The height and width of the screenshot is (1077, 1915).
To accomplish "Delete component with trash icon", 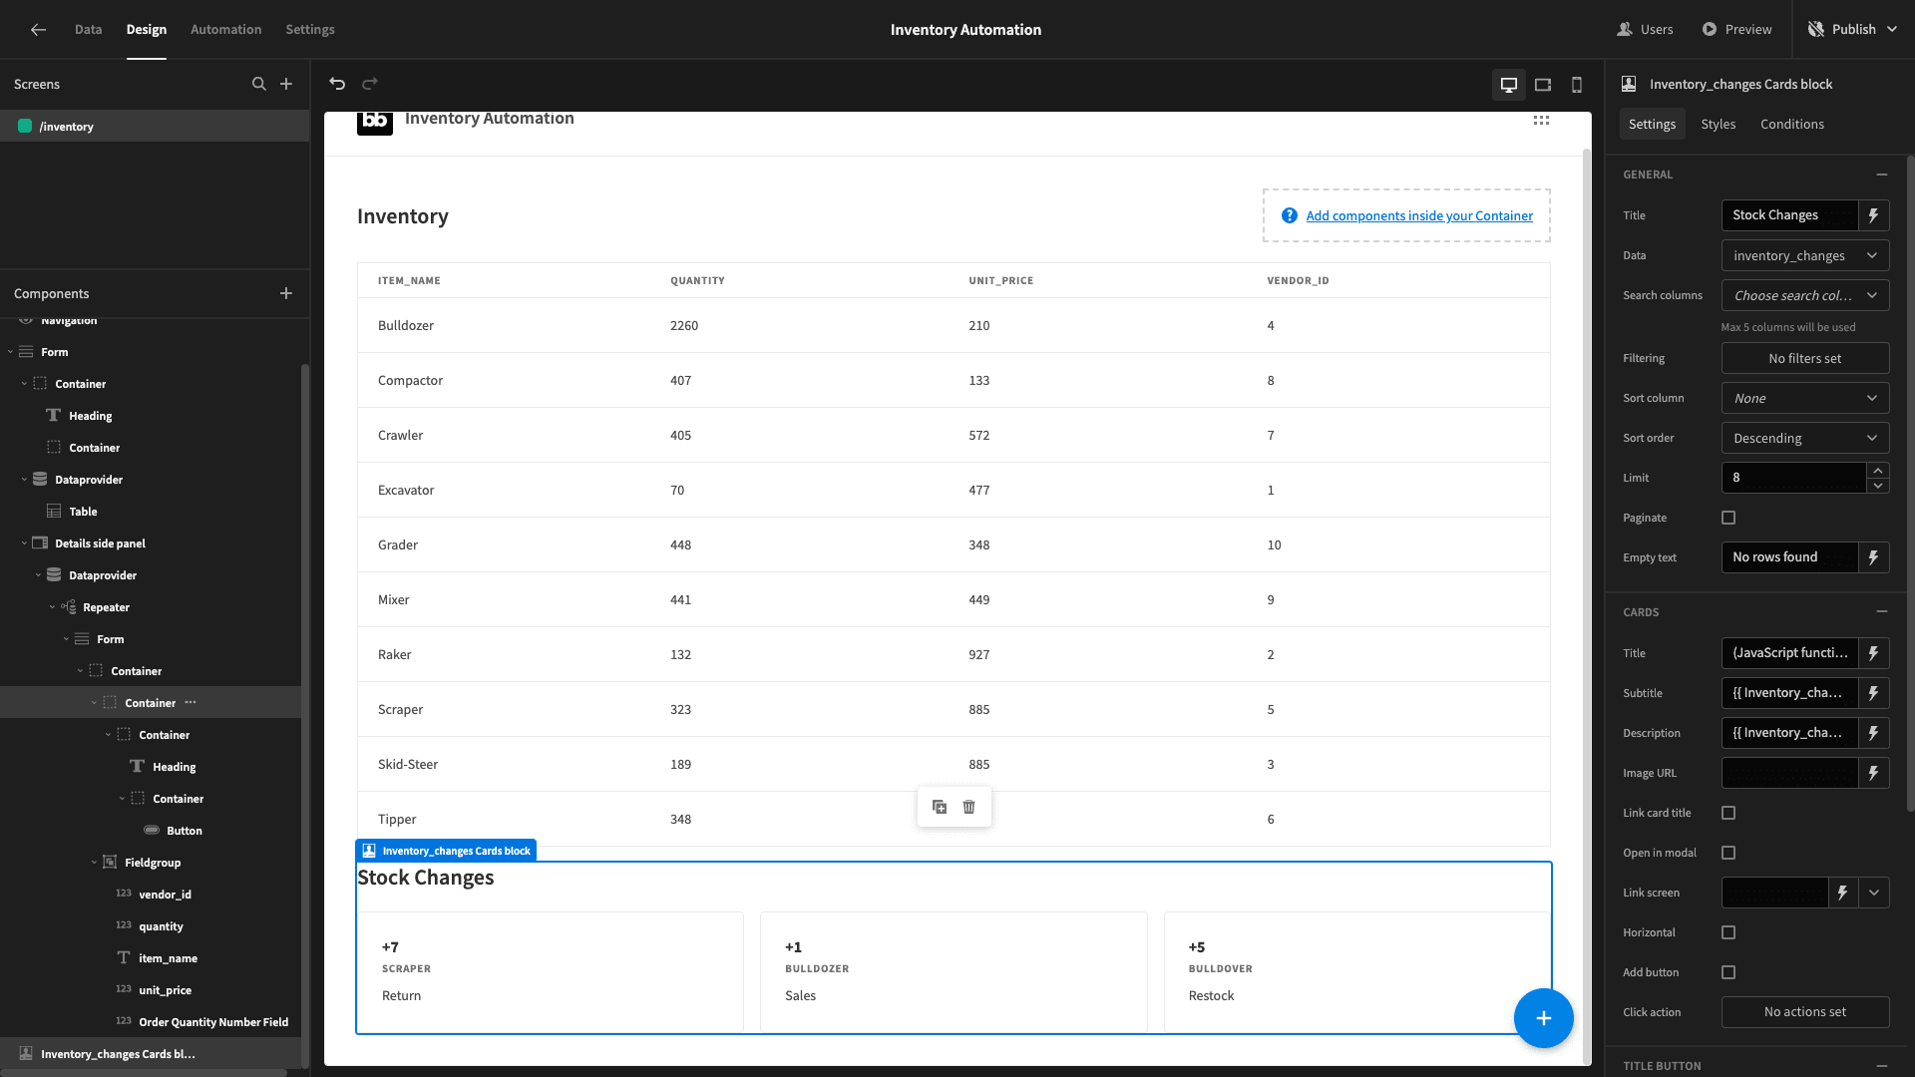I will pyautogui.click(x=968, y=807).
